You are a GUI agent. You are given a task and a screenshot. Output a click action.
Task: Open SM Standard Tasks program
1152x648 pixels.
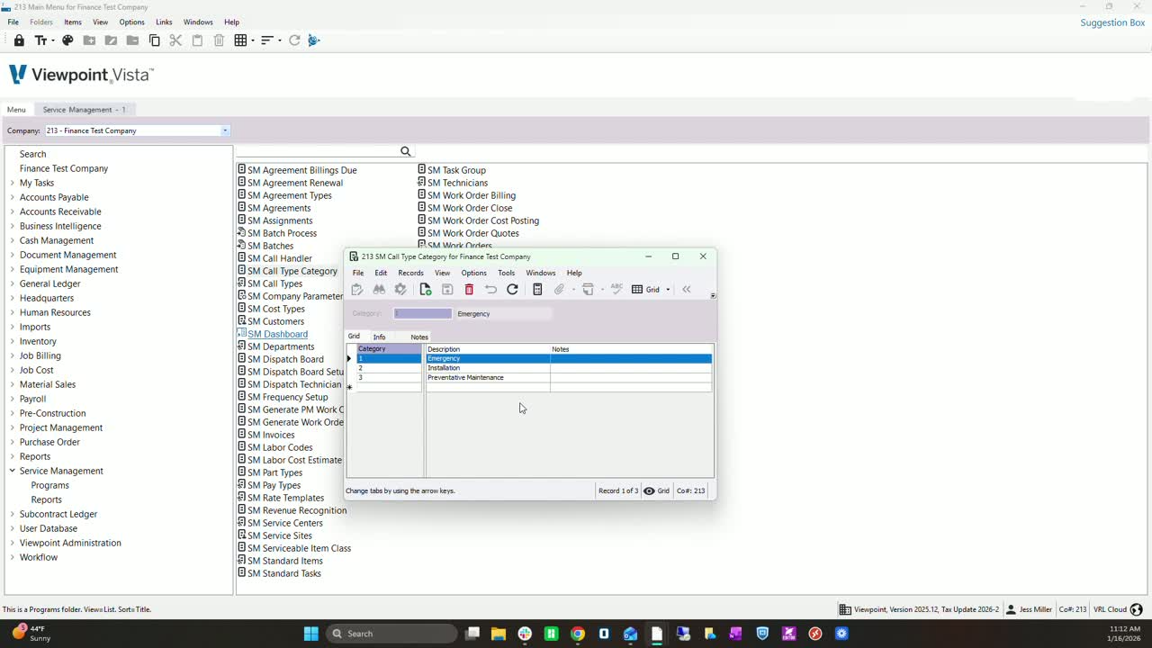(284, 573)
